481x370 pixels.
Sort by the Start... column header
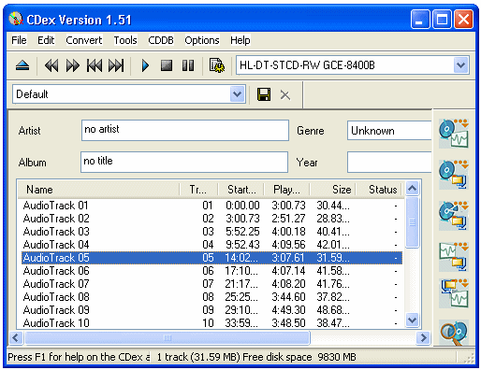pyautogui.click(x=241, y=190)
